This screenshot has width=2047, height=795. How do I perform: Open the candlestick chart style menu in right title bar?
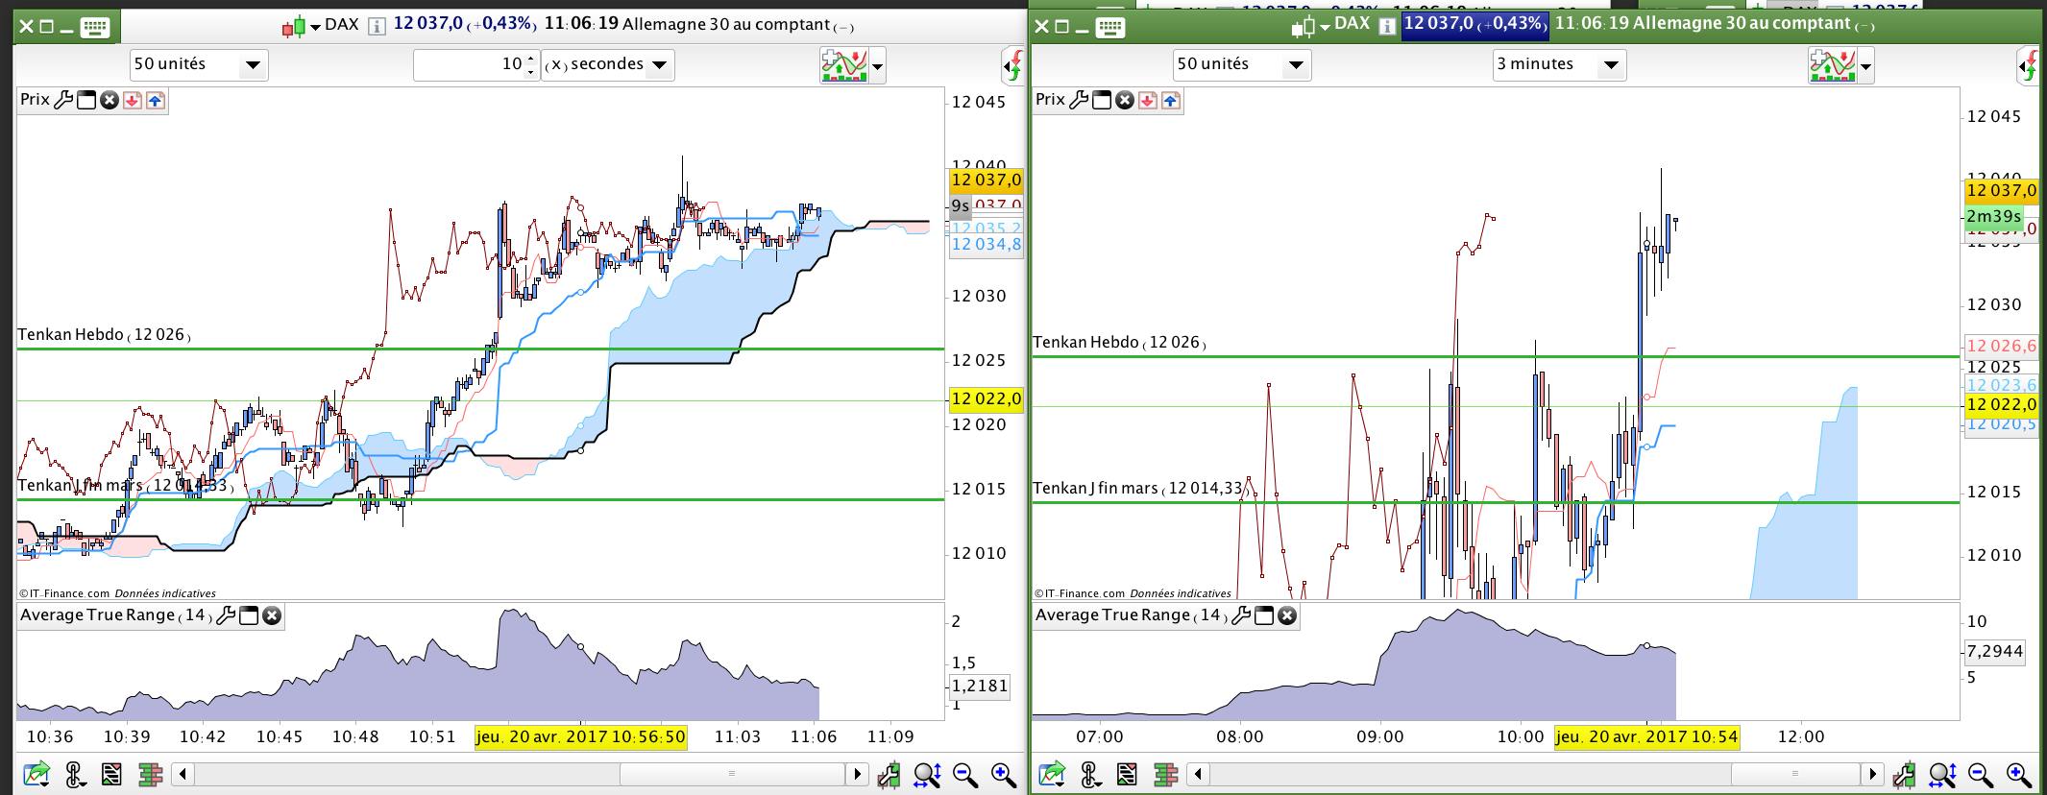(1310, 26)
